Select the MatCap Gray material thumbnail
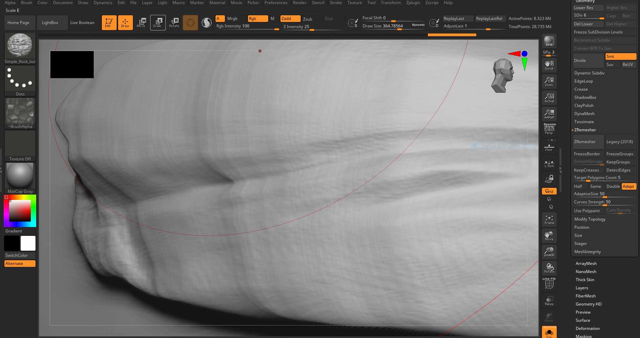Image resolution: width=640 pixels, height=338 pixels. (20, 175)
